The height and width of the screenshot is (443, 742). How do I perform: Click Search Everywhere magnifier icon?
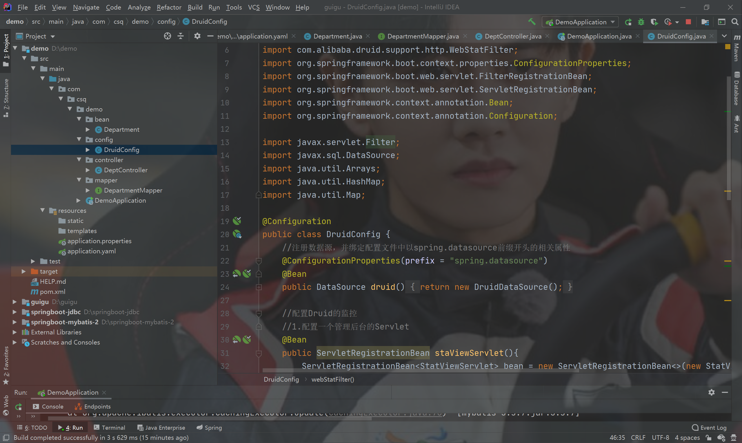(x=735, y=22)
